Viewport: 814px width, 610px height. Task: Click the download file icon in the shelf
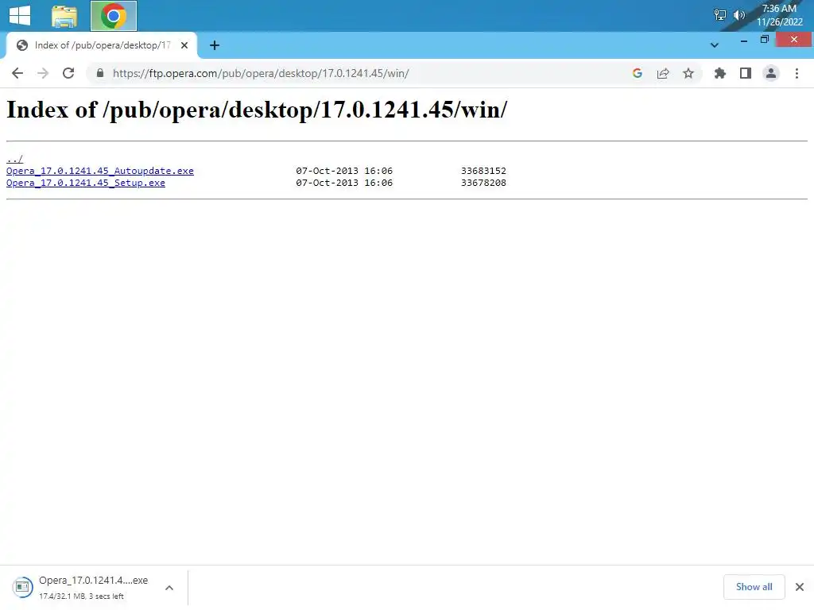pyautogui.click(x=22, y=587)
